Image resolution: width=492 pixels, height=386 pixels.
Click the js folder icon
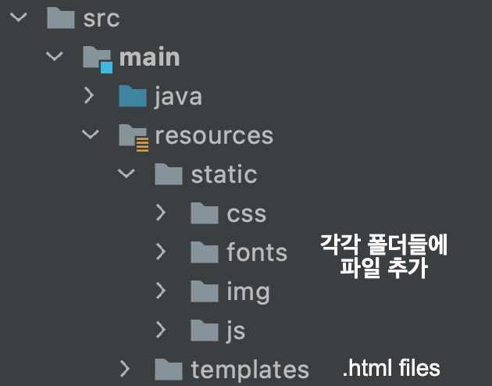(x=205, y=331)
